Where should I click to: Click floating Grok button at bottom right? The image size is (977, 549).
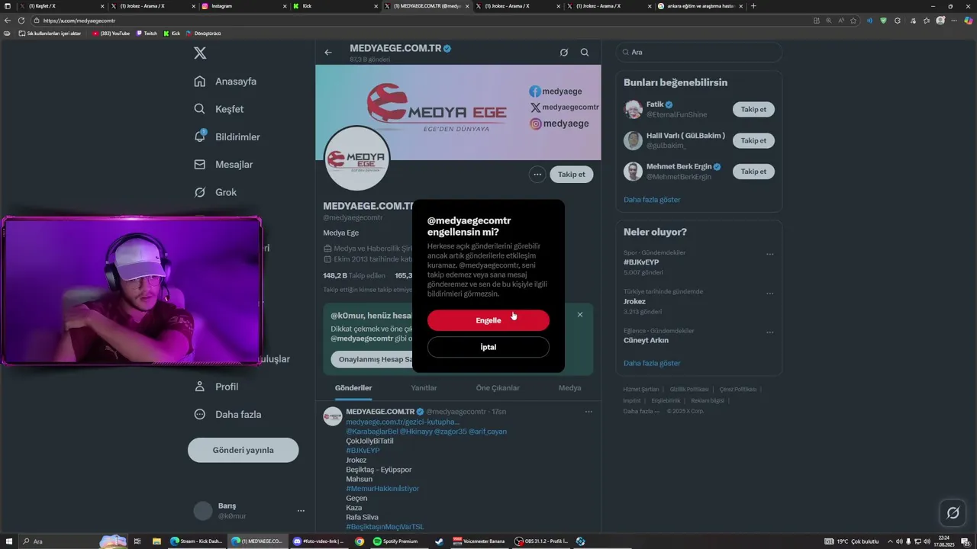tap(953, 512)
